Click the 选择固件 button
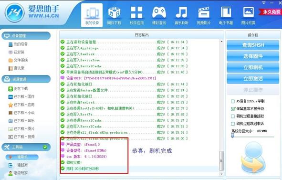282x180 pixels. [x=253, y=56]
